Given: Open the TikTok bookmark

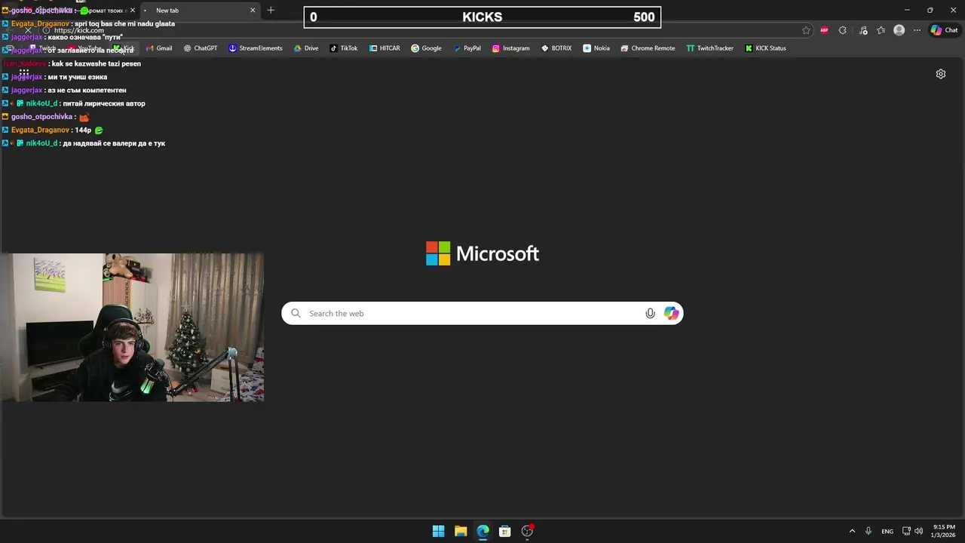Looking at the screenshot, I should tap(344, 48).
